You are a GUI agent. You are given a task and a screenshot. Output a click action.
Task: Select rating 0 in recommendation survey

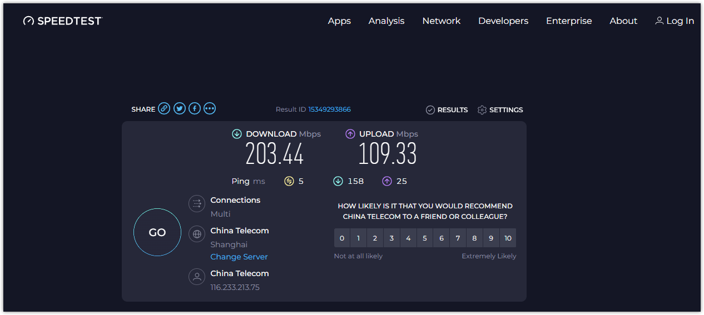[342, 238]
